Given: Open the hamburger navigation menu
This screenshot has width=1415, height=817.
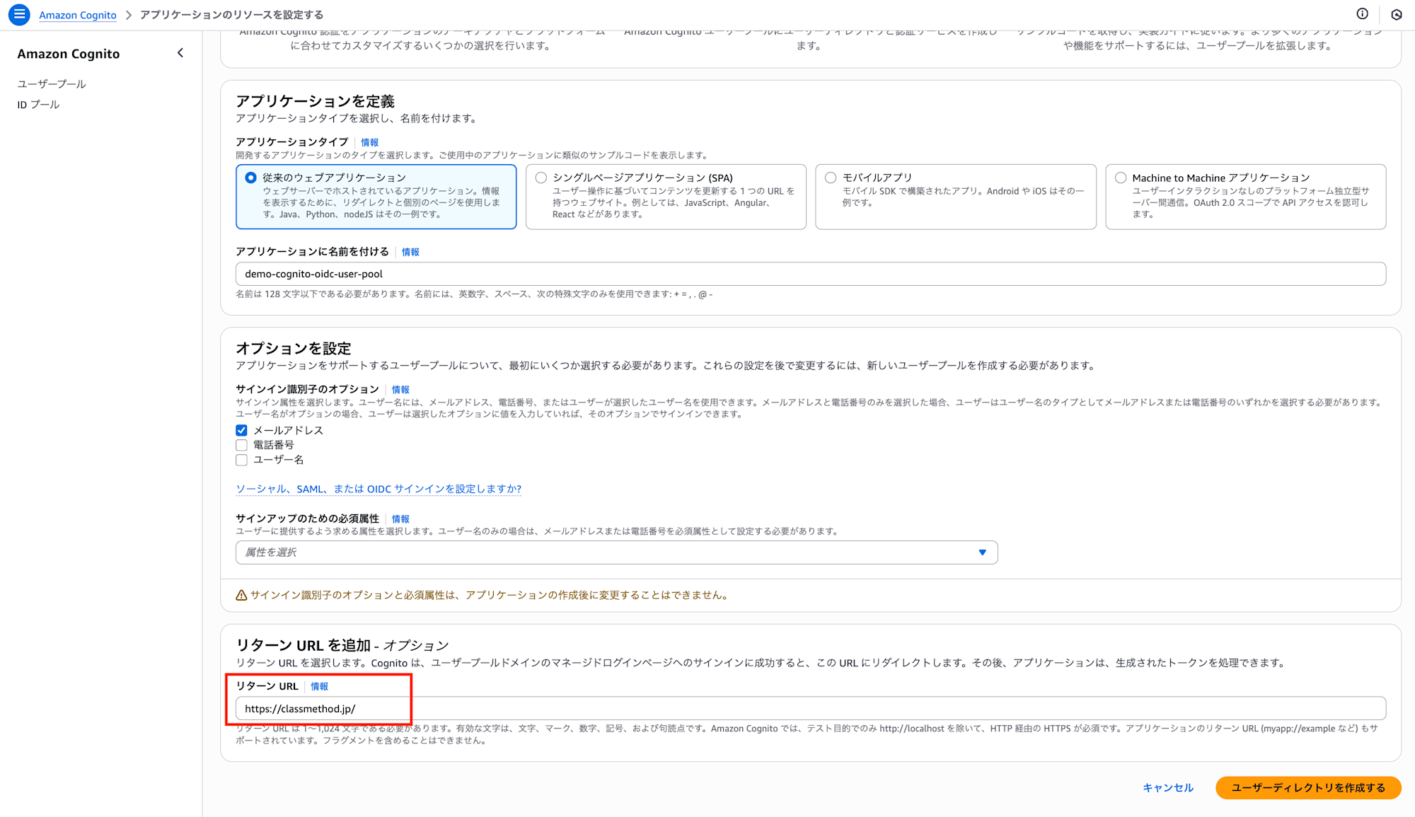Looking at the screenshot, I should click(19, 14).
